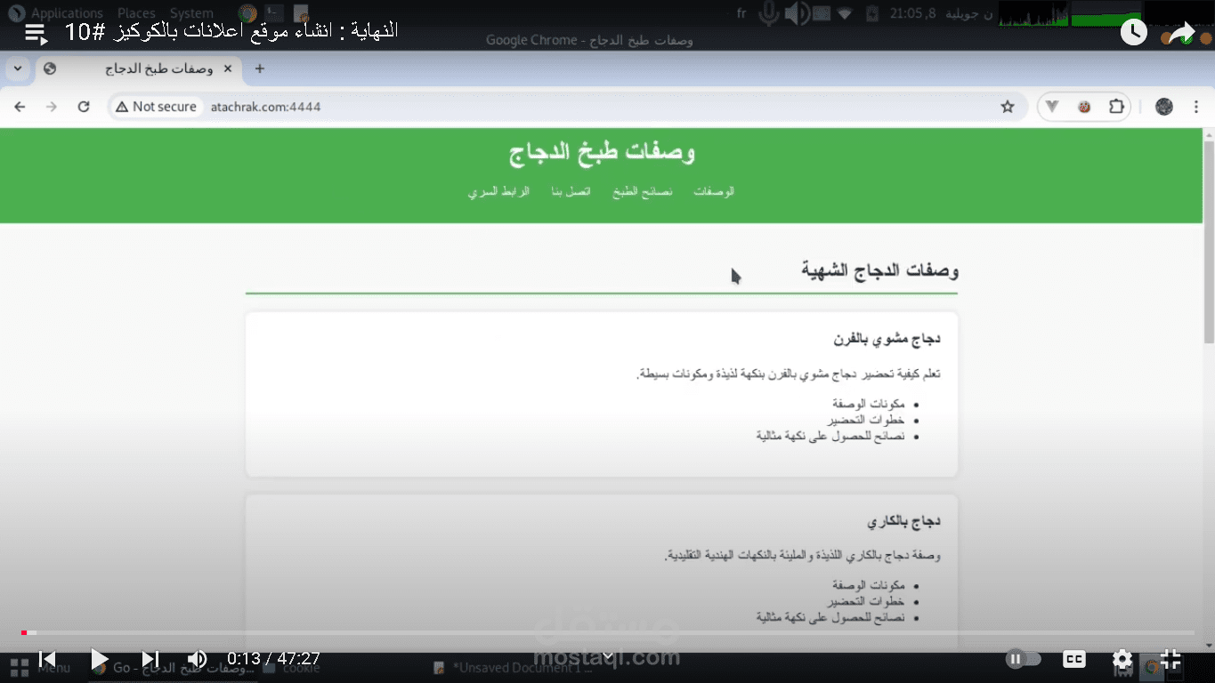Toggle the autoplay switch
The height and width of the screenshot is (683, 1215).
tap(1023, 659)
